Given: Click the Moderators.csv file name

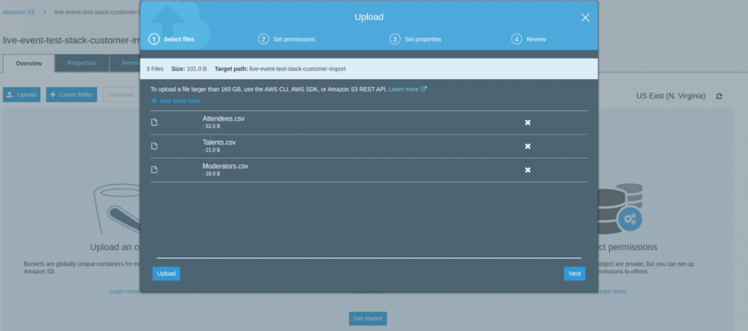Looking at the screenshot, I should 225,167.
